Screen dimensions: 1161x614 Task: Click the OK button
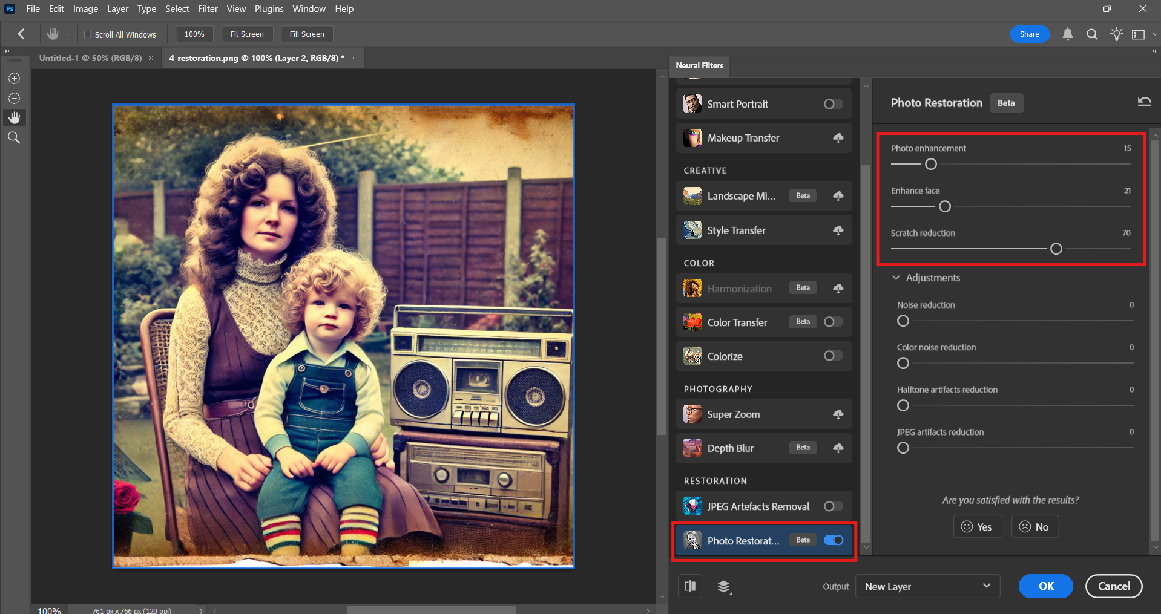1045,586
